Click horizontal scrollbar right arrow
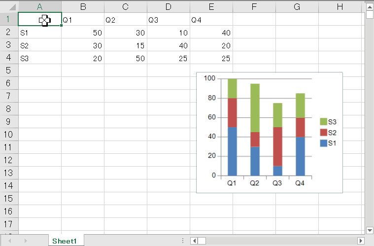 coord(361,241)
